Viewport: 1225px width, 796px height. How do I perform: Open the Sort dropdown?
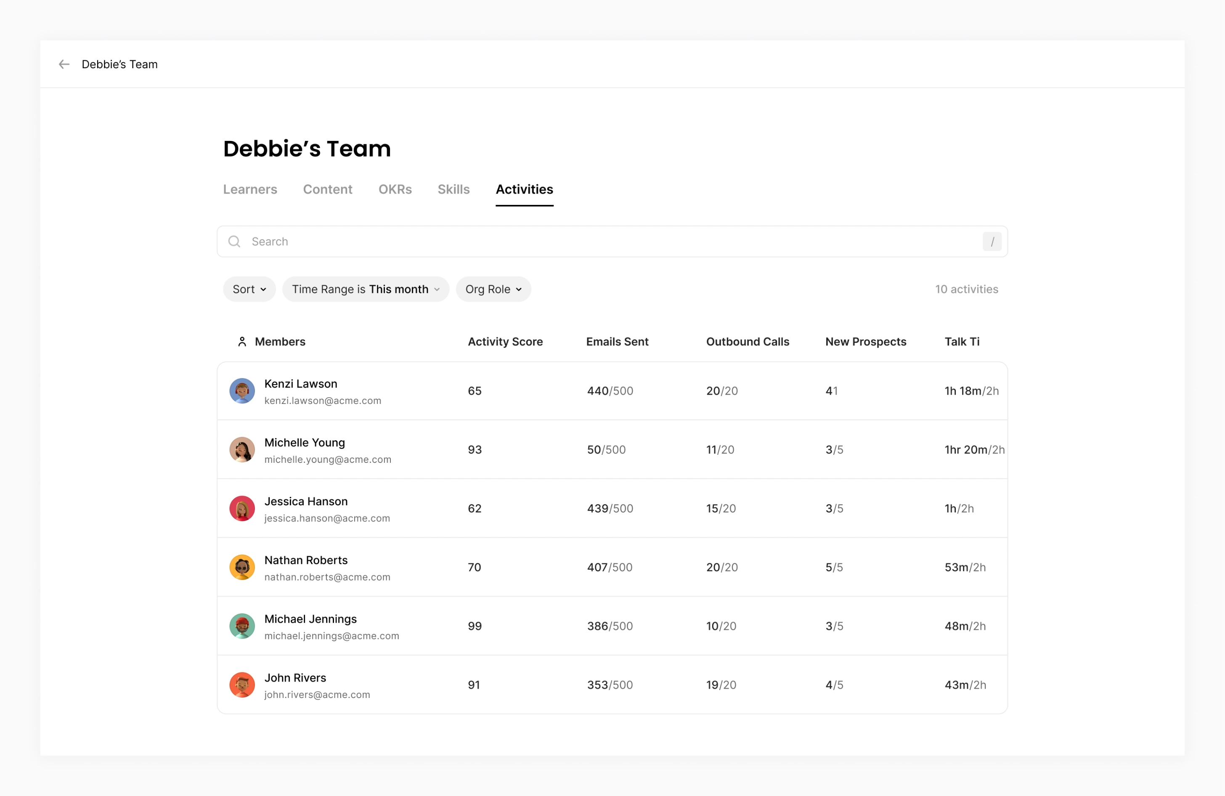coord(249,289)
